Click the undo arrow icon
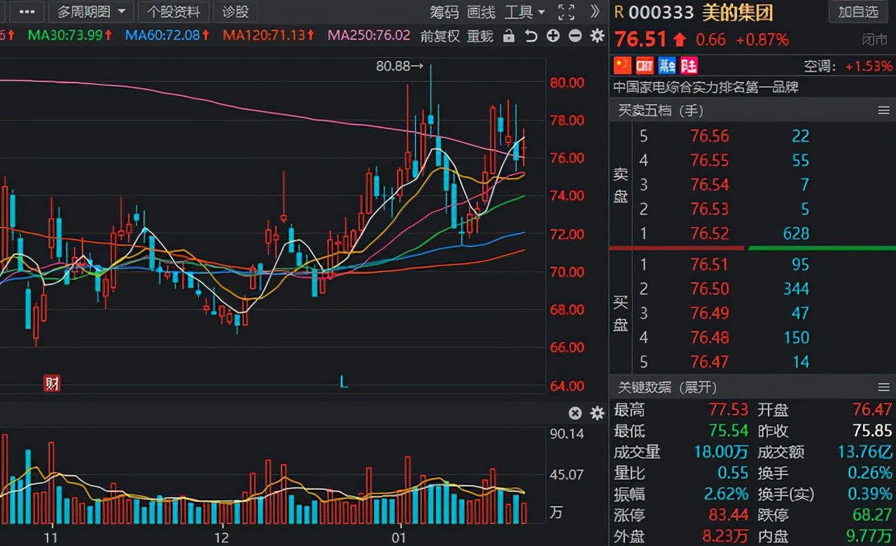896x546 pixels. (531, 36)
